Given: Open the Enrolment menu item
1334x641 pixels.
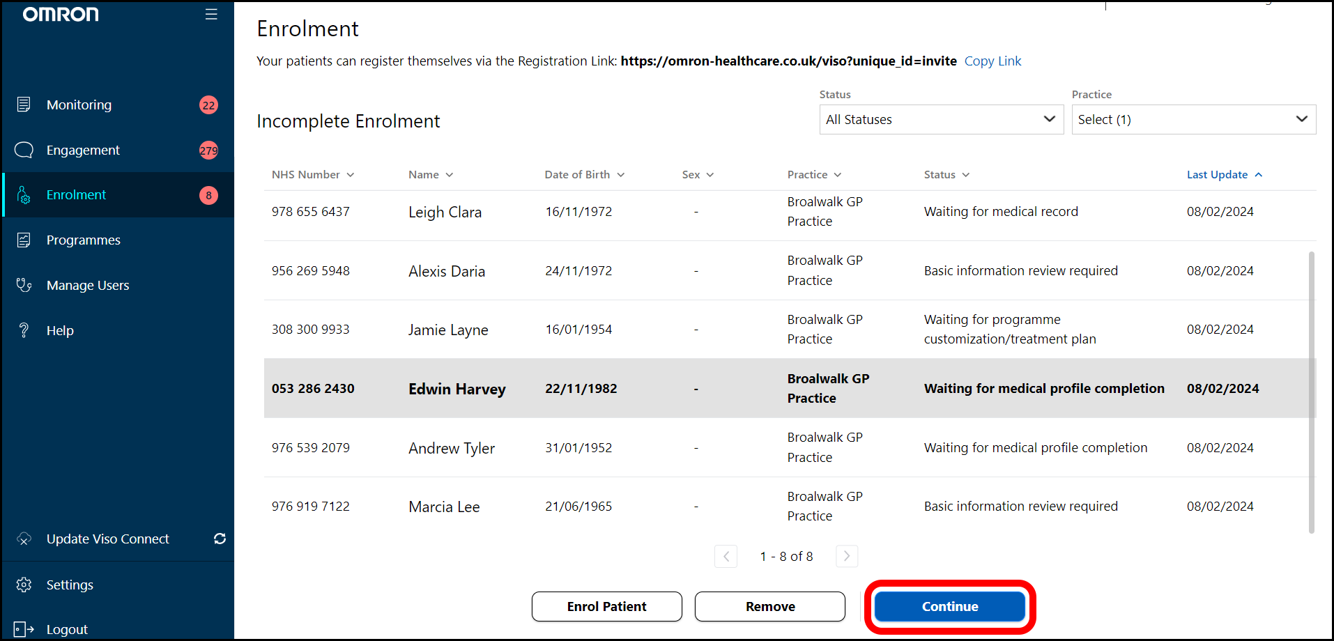Looking at the screenshot, I should click(77, 195).
